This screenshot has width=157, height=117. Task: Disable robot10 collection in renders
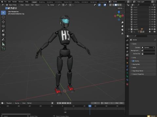click(x=155, y=29)
